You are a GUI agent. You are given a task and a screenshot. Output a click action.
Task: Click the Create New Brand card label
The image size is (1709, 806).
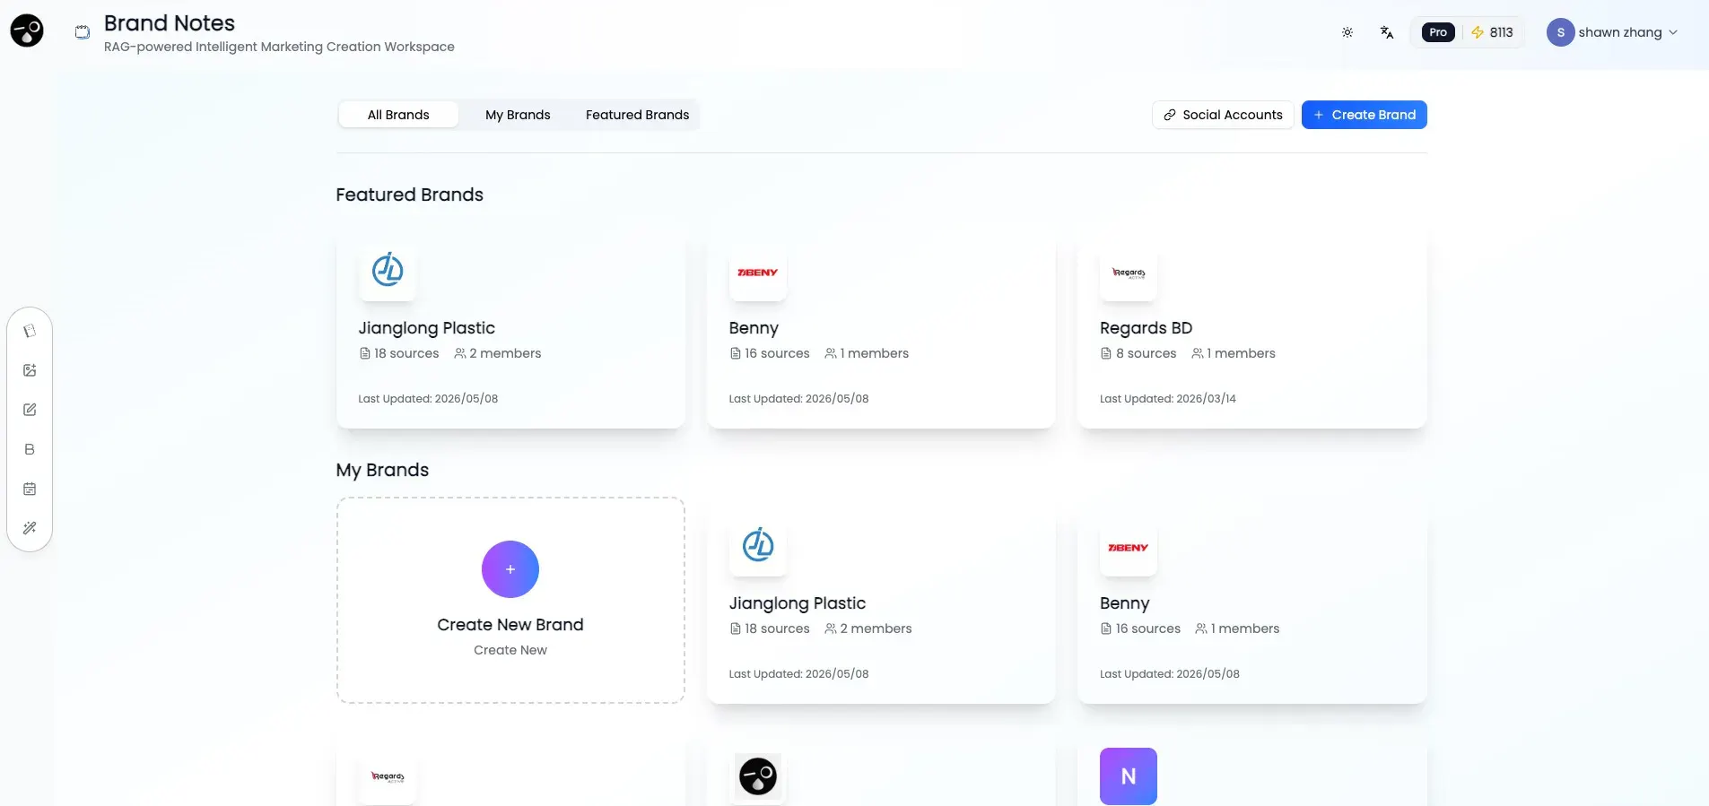(x=510, y=625)
